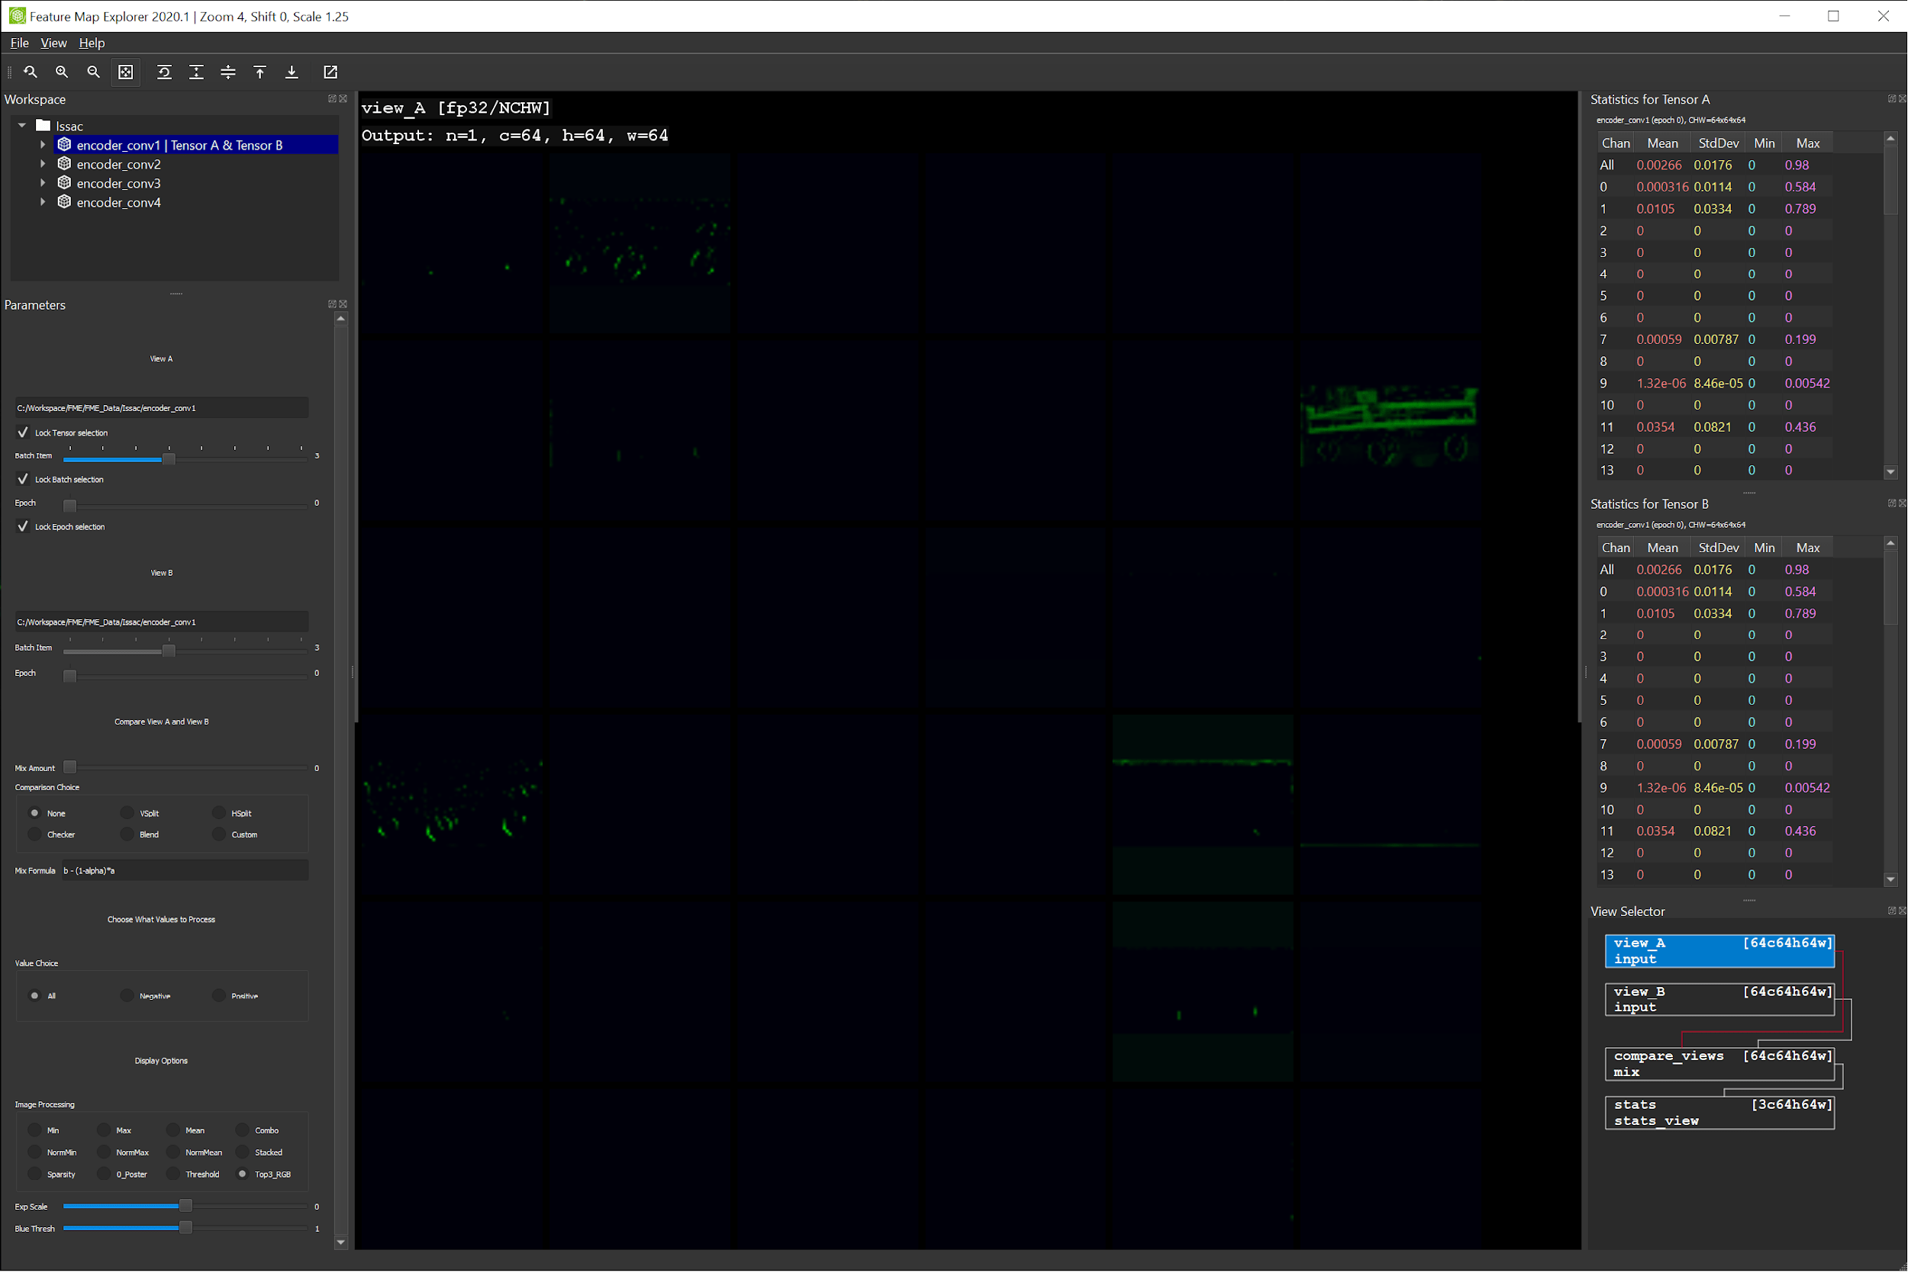Select the Positive value choice

coord(219,996)
